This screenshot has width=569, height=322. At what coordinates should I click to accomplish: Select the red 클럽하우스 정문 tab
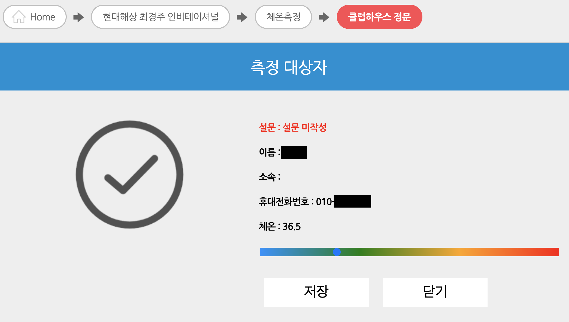[379, 17]
